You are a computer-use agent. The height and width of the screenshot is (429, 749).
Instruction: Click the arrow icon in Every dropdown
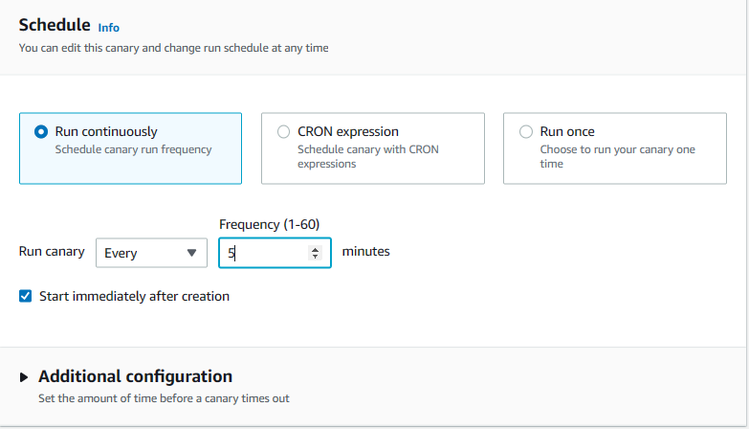(x=191, y=253)
